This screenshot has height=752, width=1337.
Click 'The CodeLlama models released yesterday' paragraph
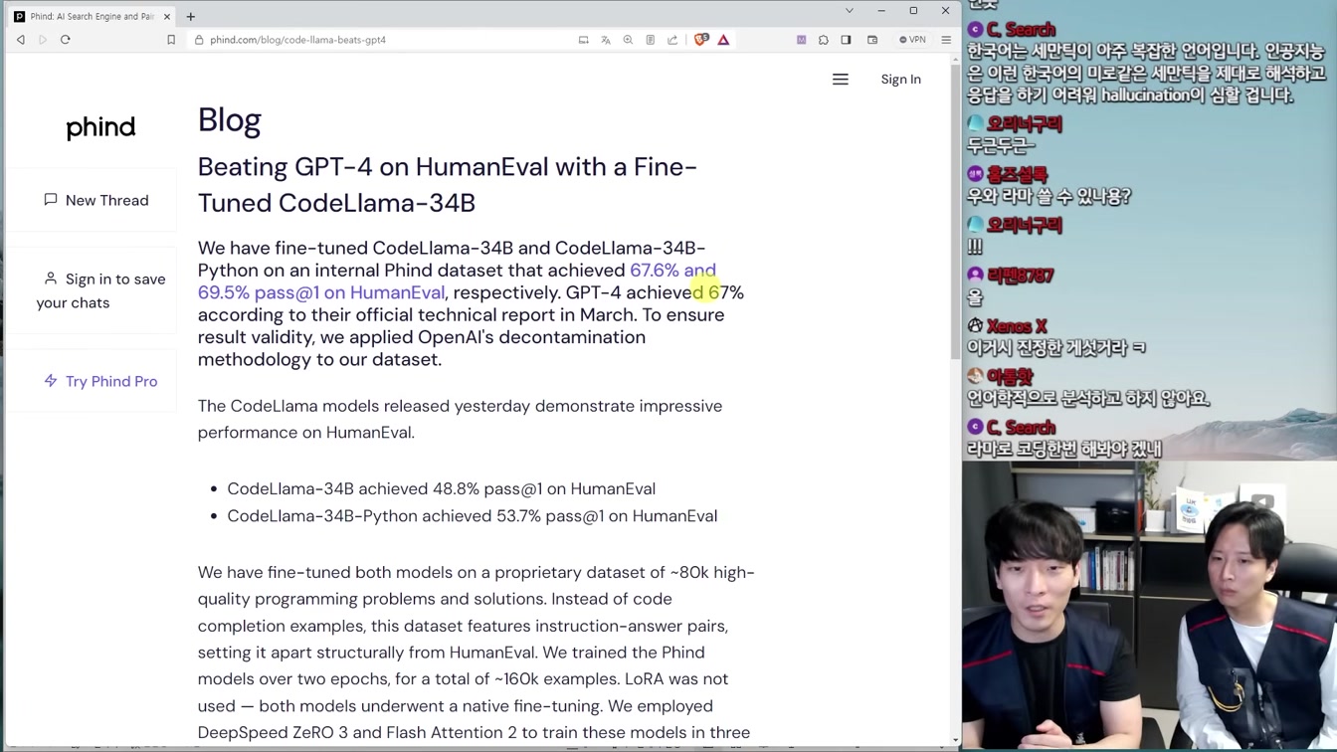click(x=460, y=419)
